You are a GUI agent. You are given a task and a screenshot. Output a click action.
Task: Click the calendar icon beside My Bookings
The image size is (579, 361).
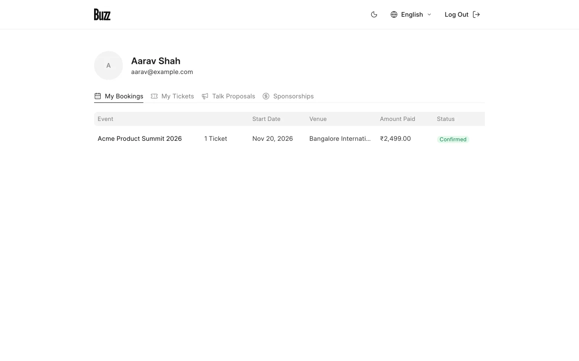point(98,96)
